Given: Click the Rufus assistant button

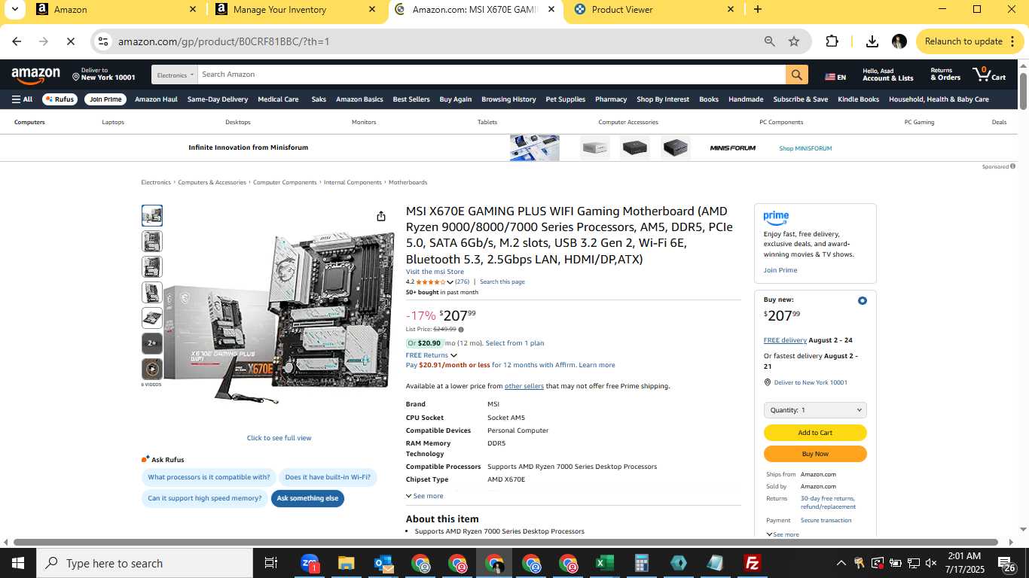Looking at the screenshot, I should point(60,99).
